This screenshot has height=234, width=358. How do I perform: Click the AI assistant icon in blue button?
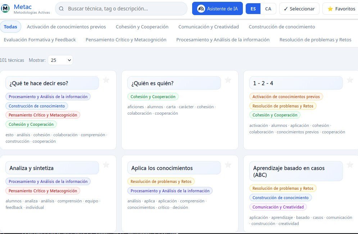(201, 9)
